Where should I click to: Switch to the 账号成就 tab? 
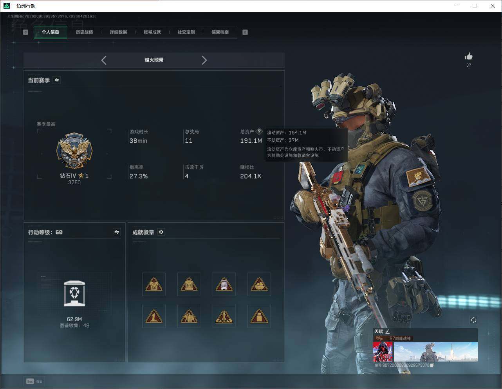(152, 32)
